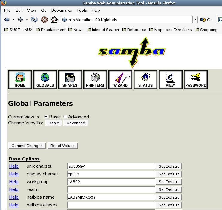Set Default for realm
This screenshot has height=210, width=222.
169,189
